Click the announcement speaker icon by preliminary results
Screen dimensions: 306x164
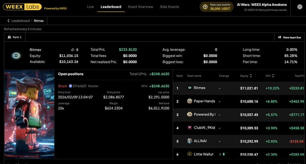click(x=245, y=10)
